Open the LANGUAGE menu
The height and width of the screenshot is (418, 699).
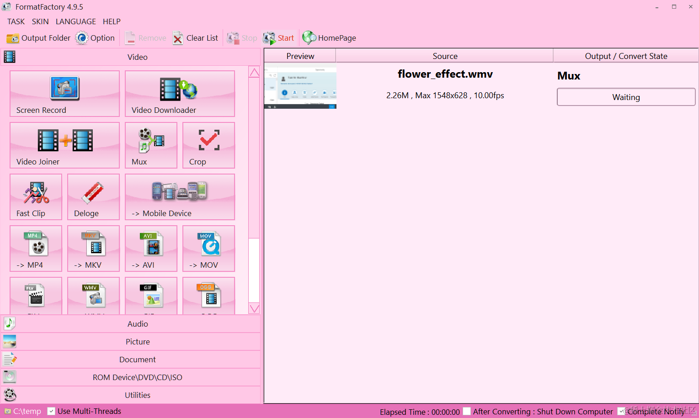coord(76,21)
